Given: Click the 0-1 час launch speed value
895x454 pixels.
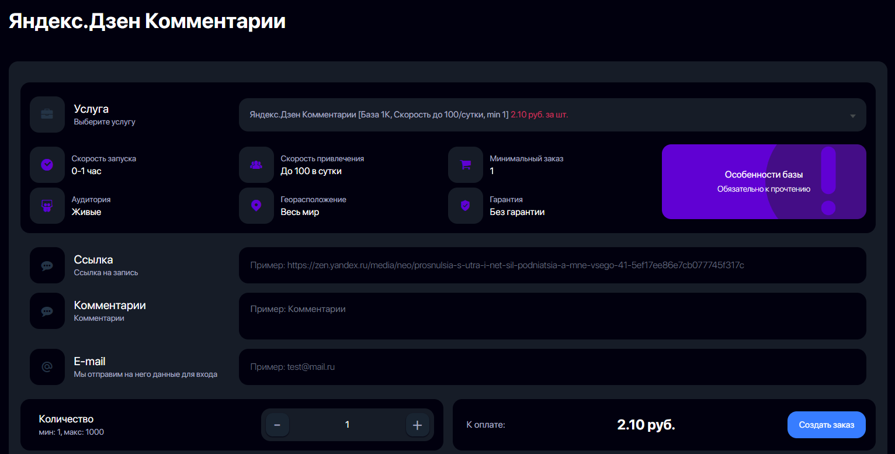Looking at the screenshot, I should point(86,171).
